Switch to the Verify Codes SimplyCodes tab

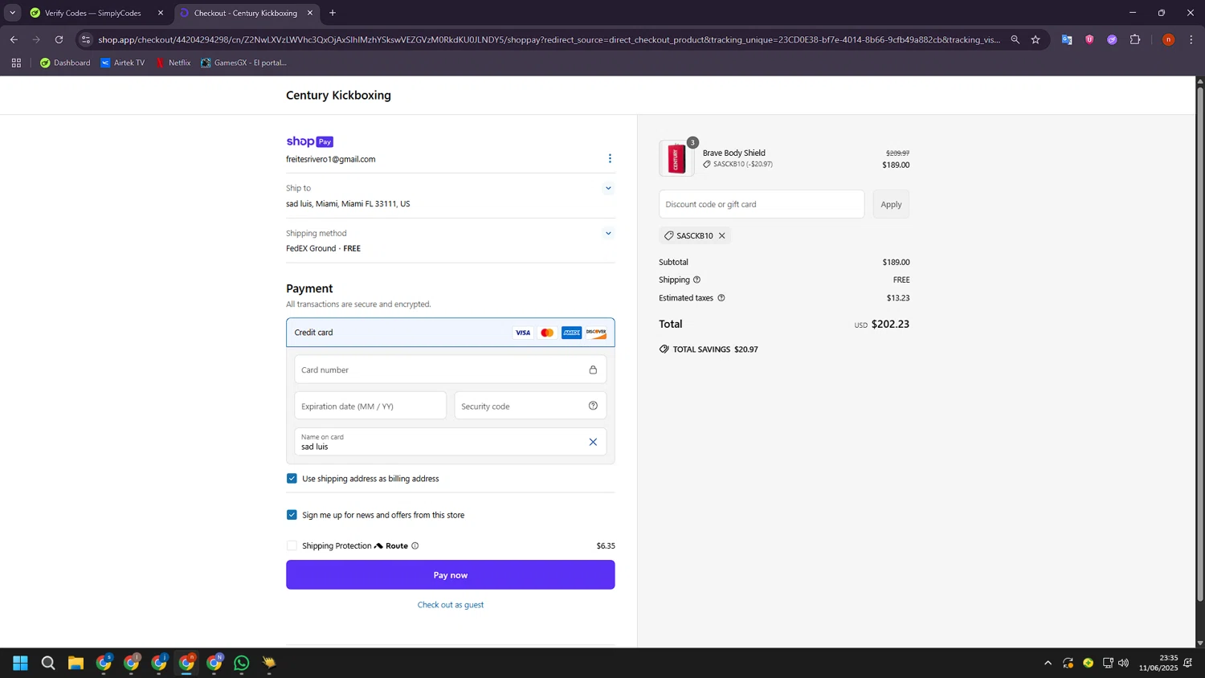click(95, 13)
